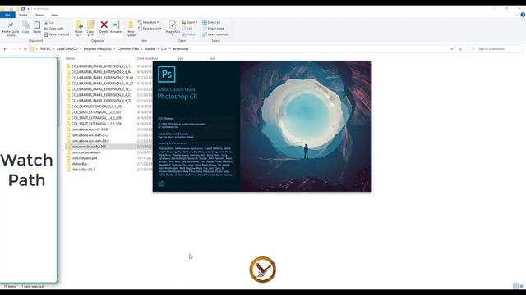
Task: Select folder CCX_START_EXTENSION_1_4_2_009
Action: pyautogui.click(x=96, y=118)
